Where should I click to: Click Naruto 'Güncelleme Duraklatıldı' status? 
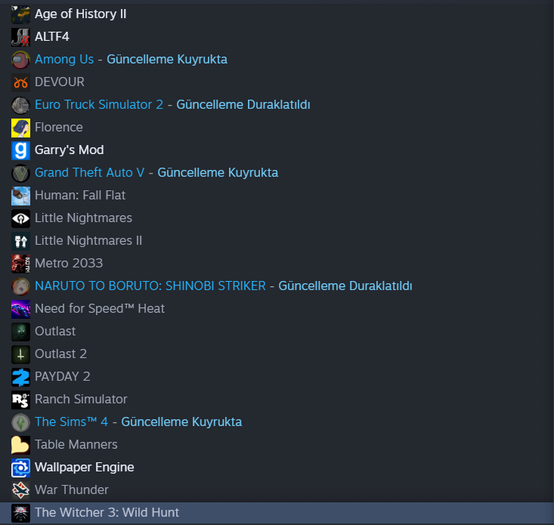click(345, 286)
